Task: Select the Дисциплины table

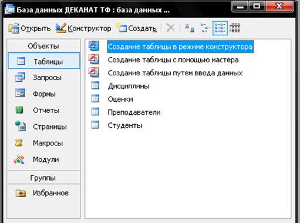Action: pos(129,86)
